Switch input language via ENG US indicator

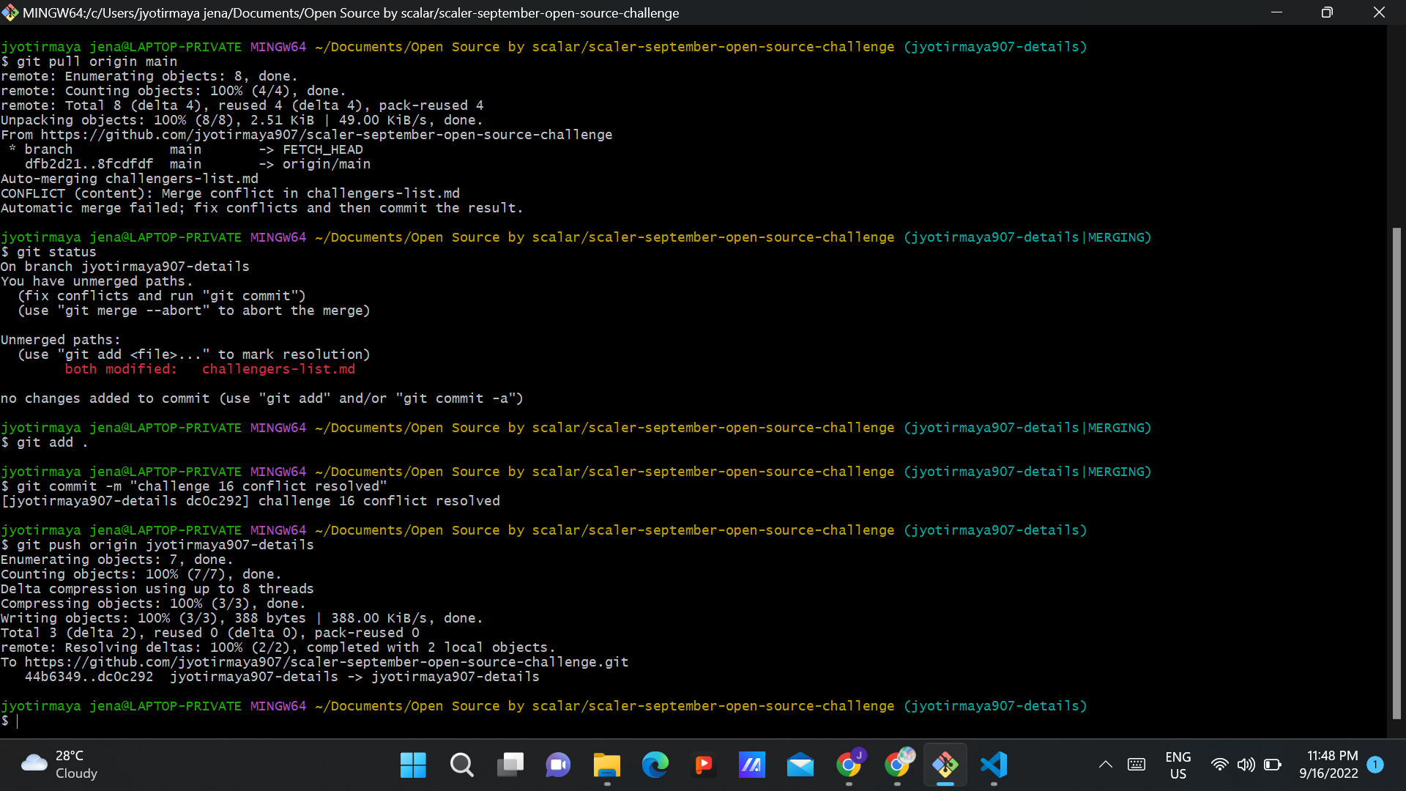click(x=1178, y=765)
